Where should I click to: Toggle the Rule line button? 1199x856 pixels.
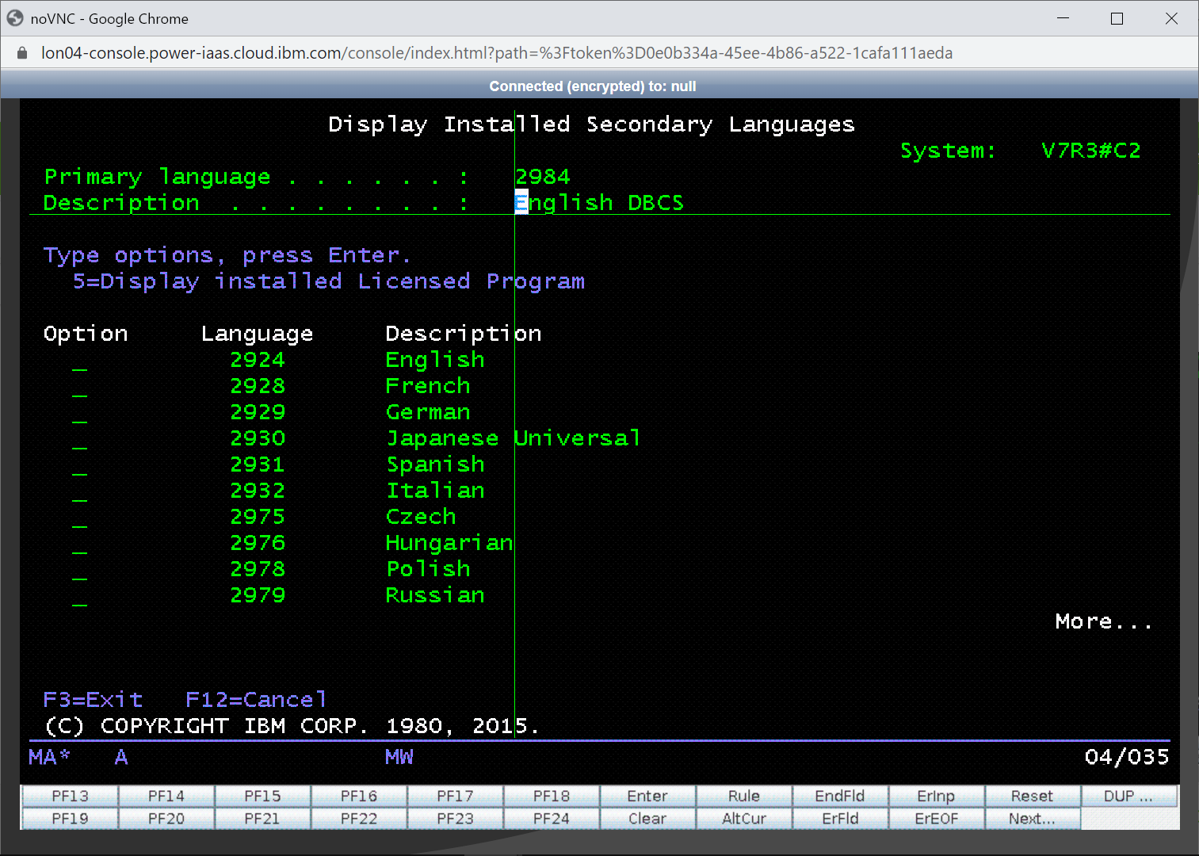[744, 796]
